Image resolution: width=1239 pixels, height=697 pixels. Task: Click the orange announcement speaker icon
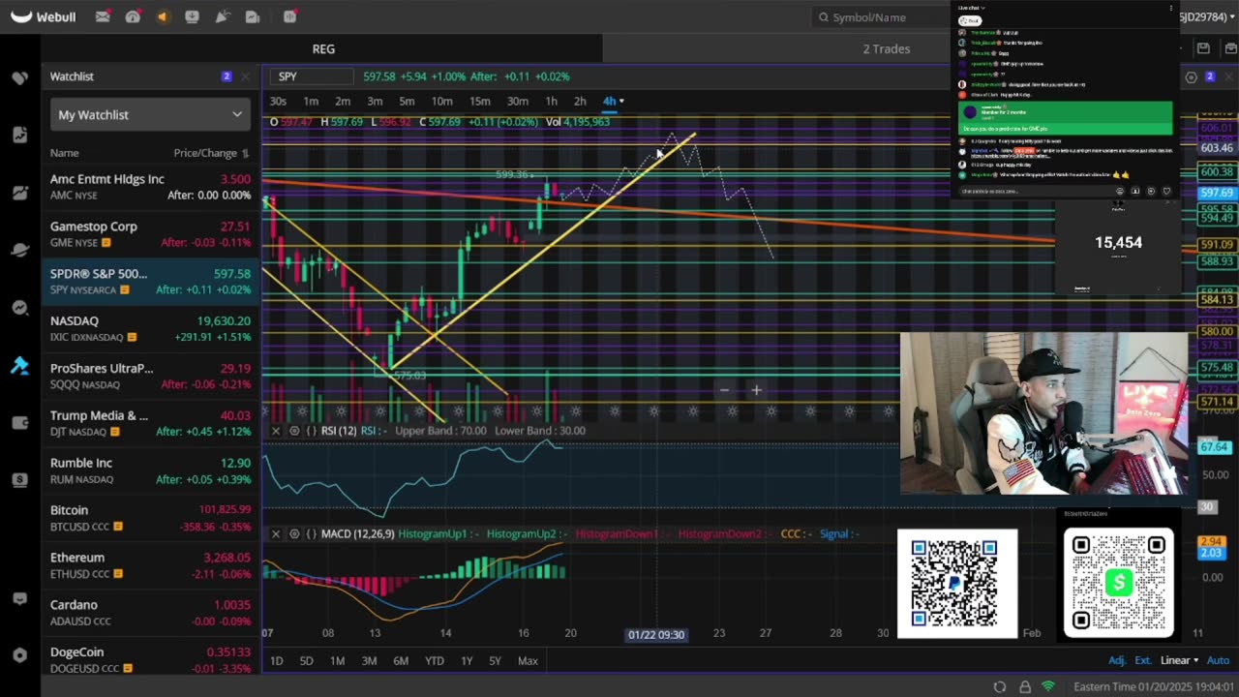[x=163, y=16]
